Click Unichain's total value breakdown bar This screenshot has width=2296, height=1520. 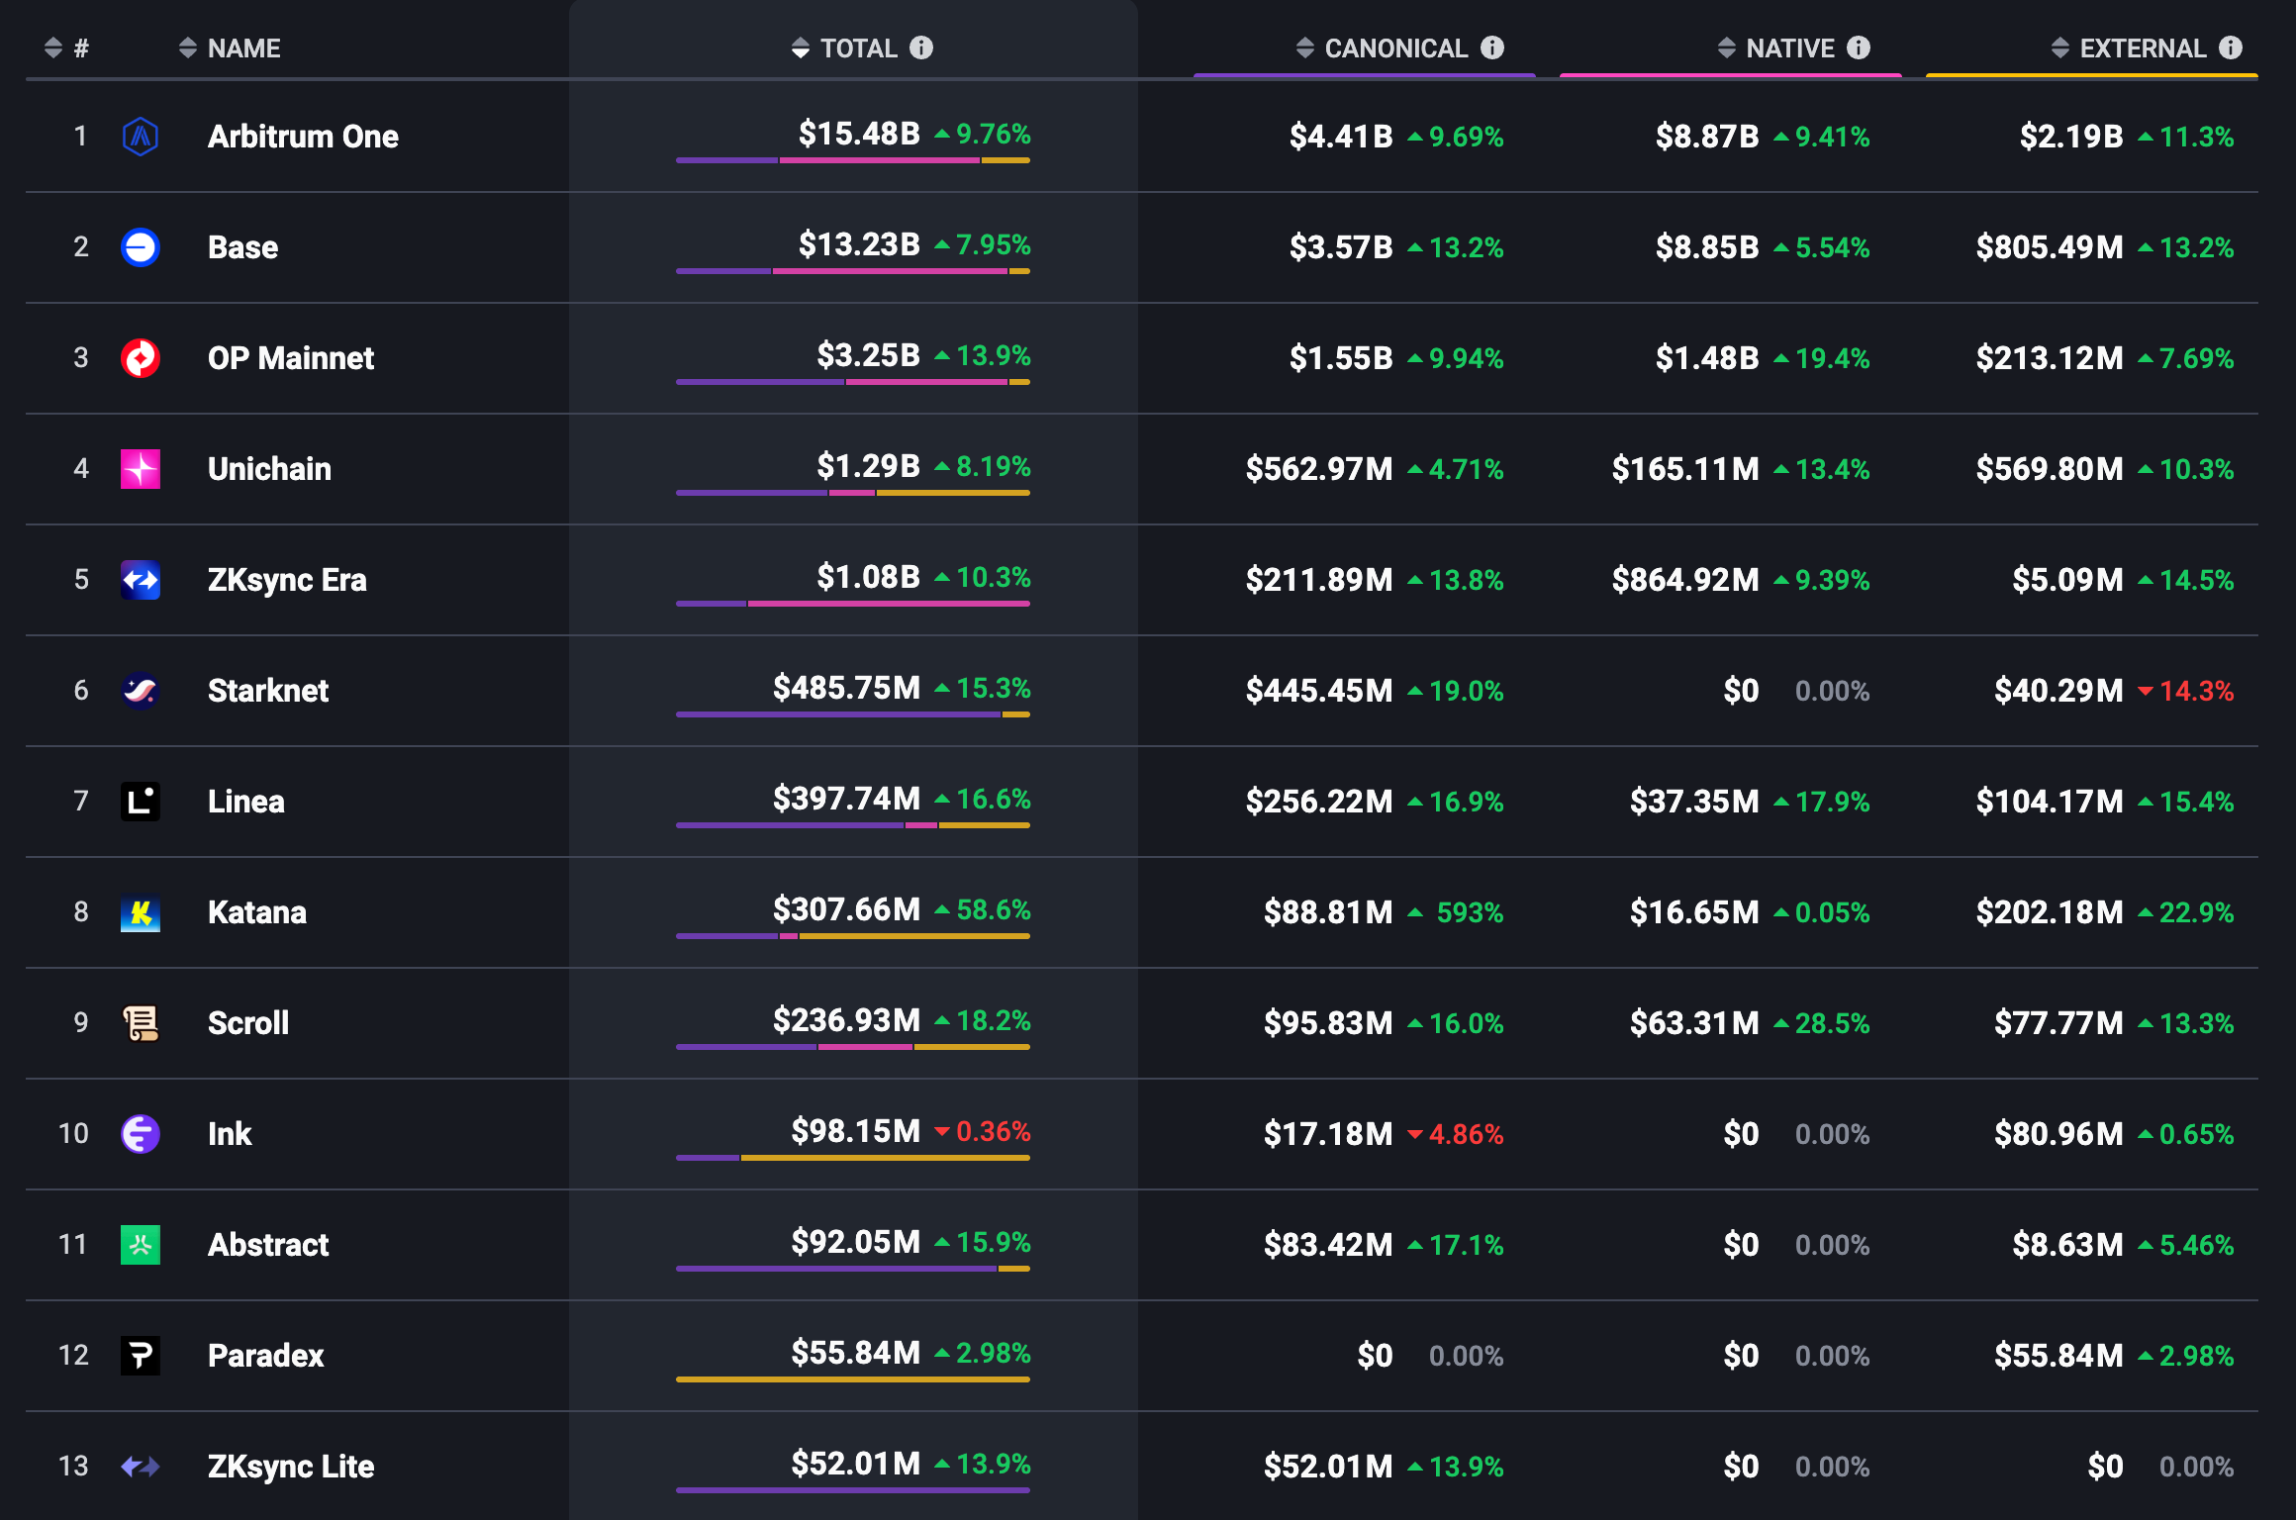[x=852, y=493]
